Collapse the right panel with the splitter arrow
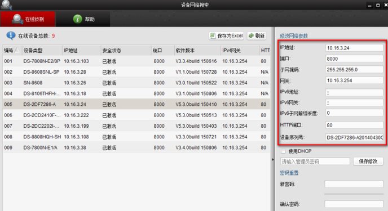388x211 pixels. pos(273,159)
